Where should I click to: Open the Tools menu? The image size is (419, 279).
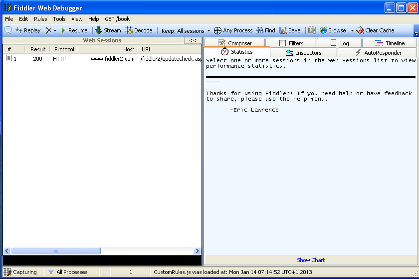coord(59,19)
